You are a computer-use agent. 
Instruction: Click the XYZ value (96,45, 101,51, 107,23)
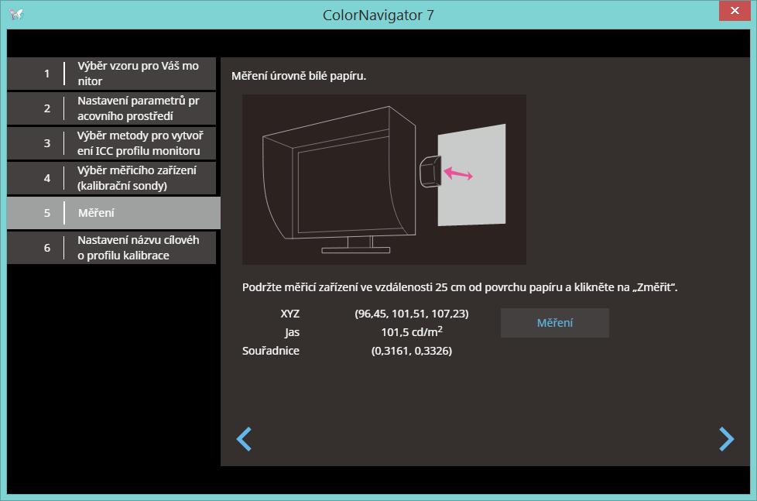[412, 314]
